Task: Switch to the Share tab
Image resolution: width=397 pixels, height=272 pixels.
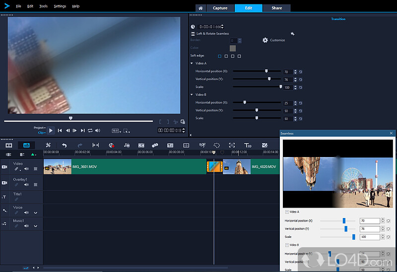Action: click(x=277, y=8)
